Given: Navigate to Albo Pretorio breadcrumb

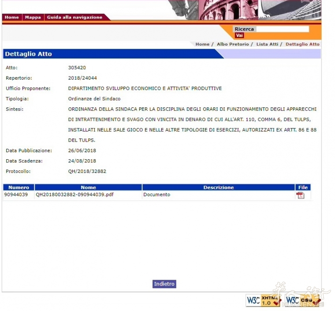Looking at the screenshot, I should click(232, 44).
